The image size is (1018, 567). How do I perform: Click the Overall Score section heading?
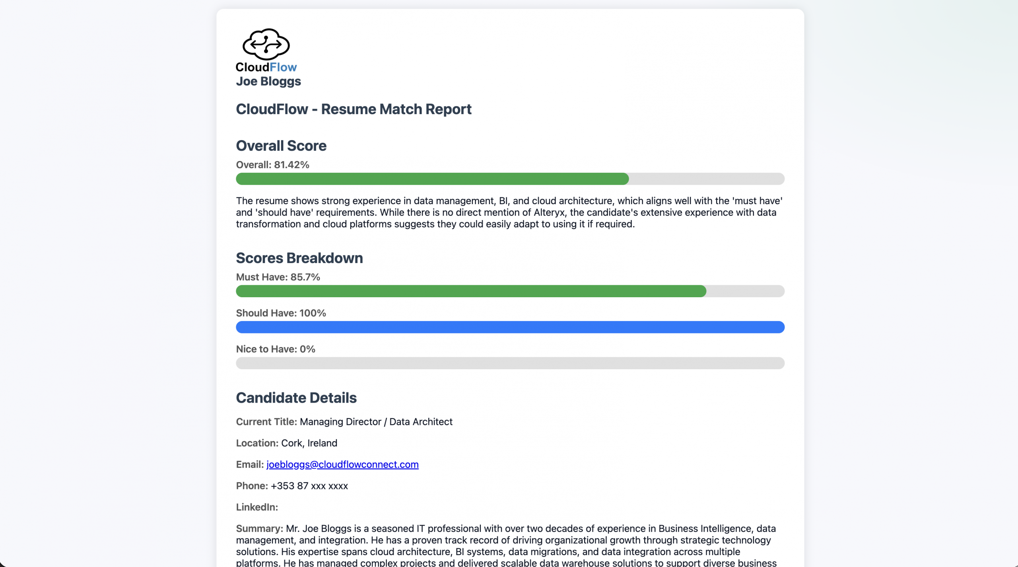click(281, 146)
